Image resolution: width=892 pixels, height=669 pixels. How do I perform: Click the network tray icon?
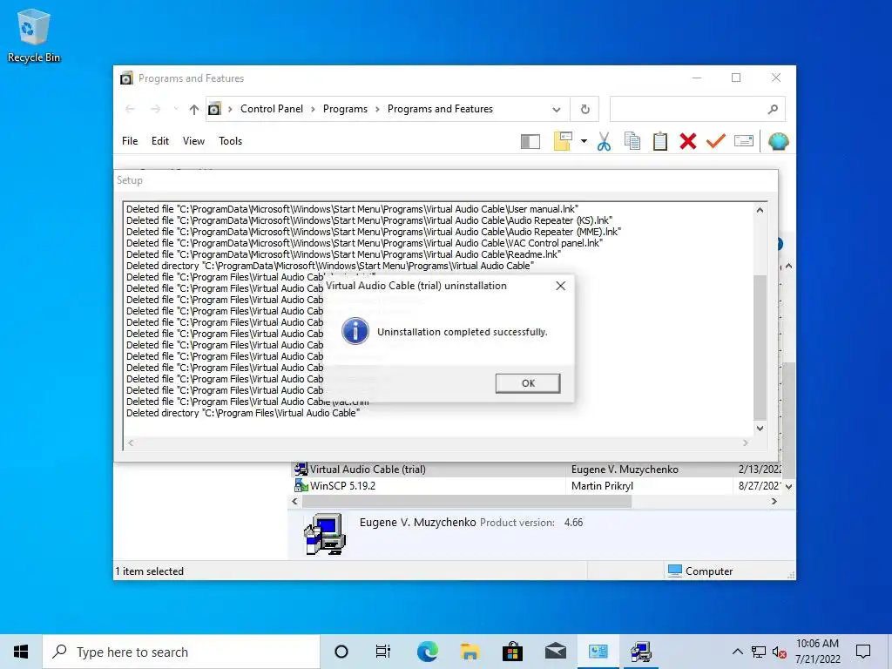click(759, 652)
